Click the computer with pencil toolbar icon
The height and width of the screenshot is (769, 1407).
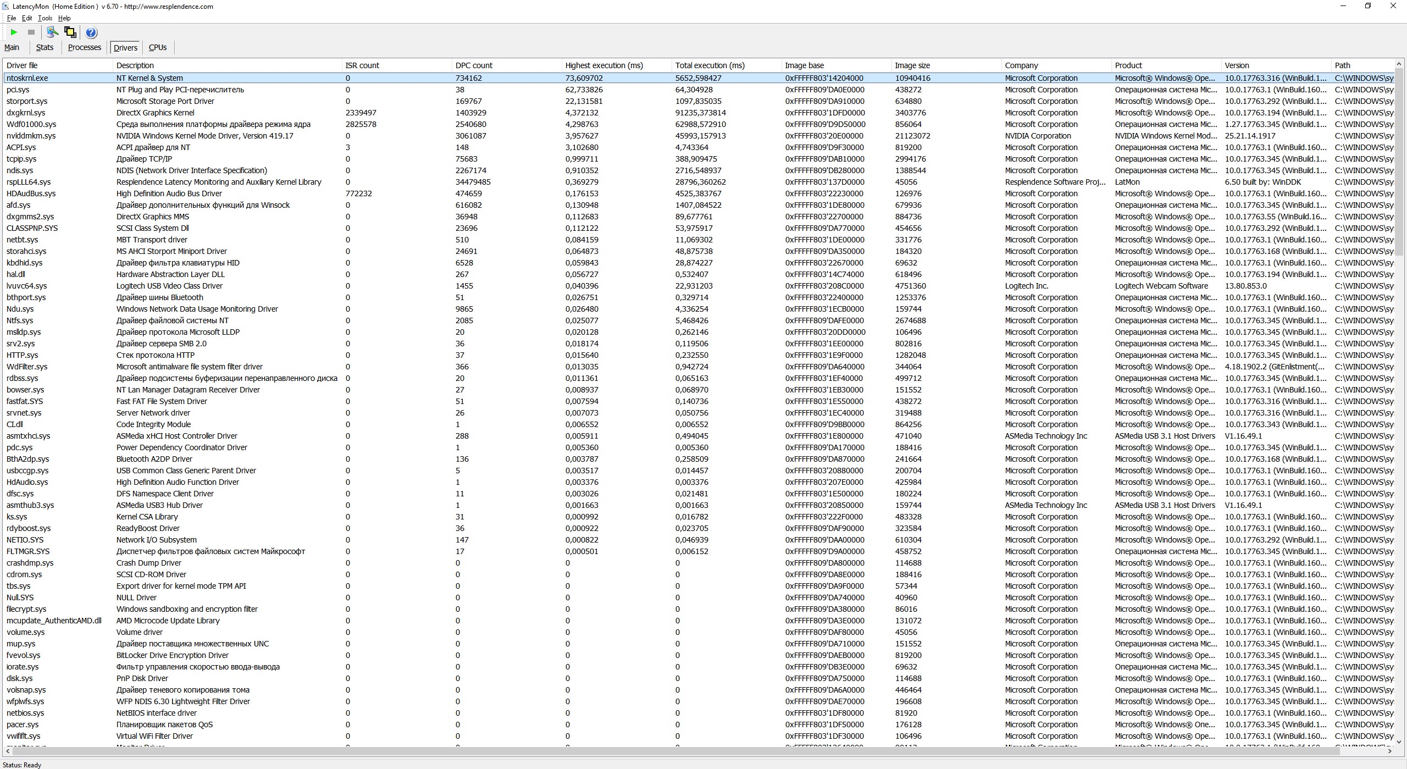click(x=52, y=32)
